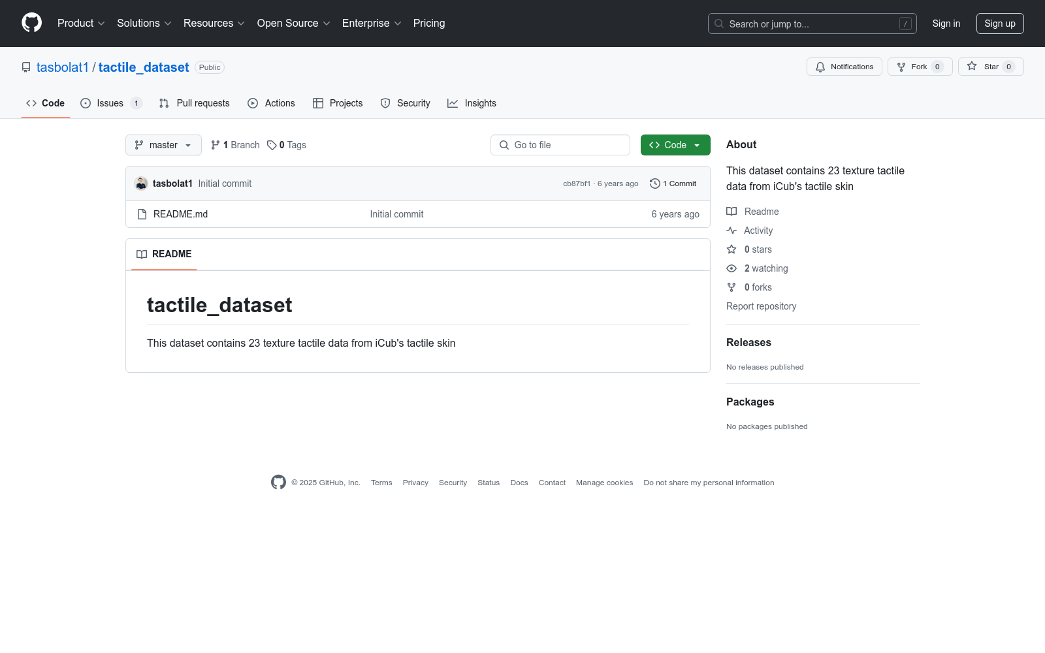Click the Sign in link
1045x653 pixels.
tap(946, 24)
